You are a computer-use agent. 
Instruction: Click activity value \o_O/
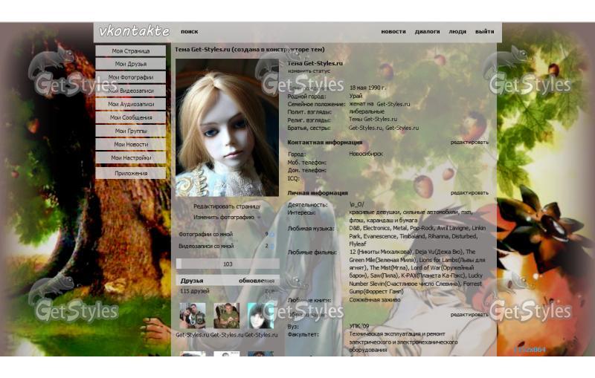[356, 204]
